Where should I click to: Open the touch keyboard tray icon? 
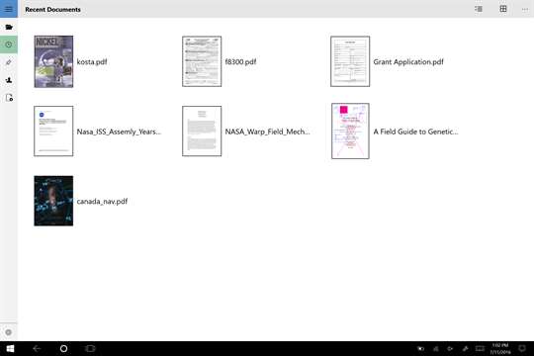click(480, 348)
